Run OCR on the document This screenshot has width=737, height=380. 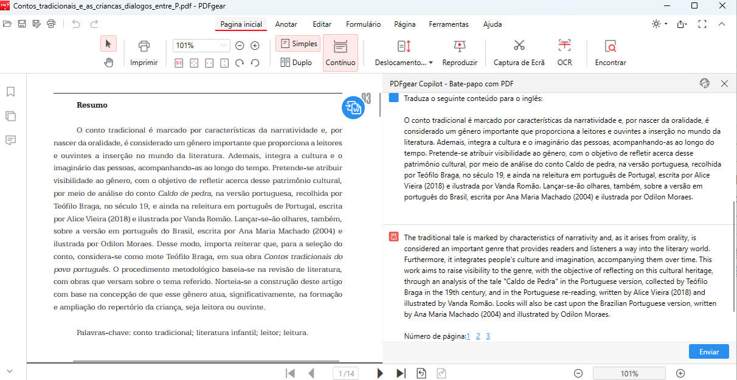(564, 52)
